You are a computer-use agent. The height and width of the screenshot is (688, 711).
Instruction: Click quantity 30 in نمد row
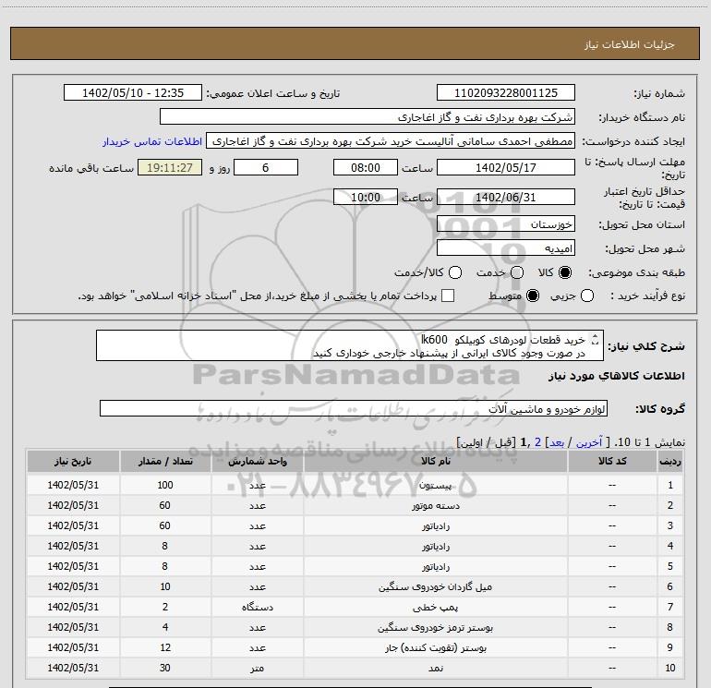tap(165, 668)
